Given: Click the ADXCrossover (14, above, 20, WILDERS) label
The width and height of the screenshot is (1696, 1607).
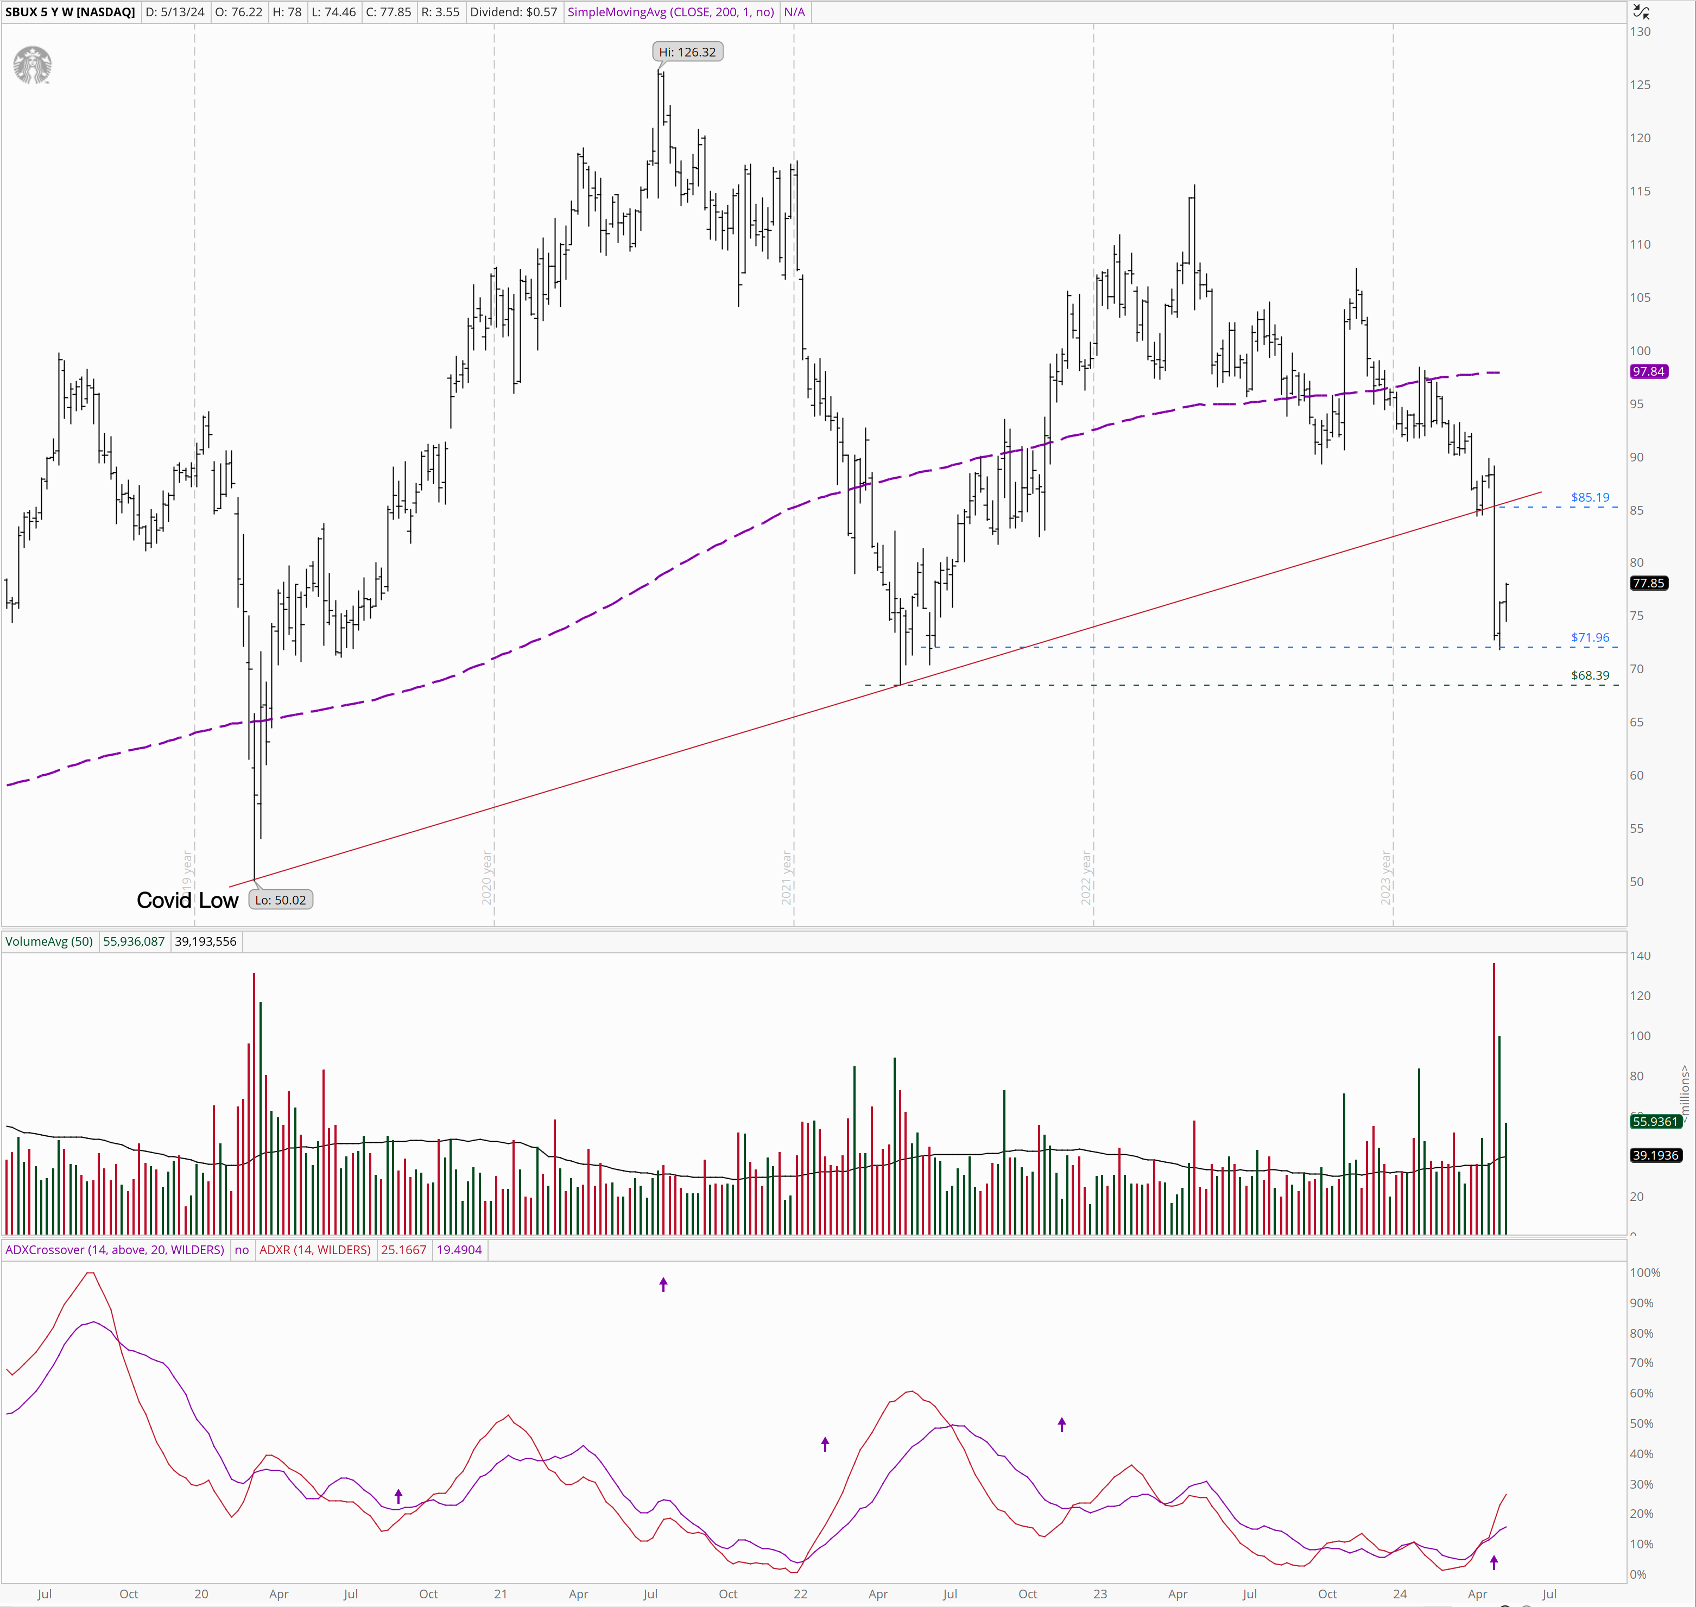Looking at the screenshot, I should pos(115,1250).
